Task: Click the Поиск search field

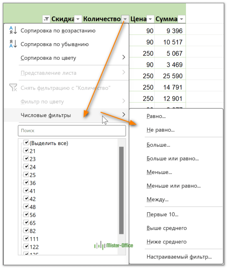Action: (x=72, y=131)
